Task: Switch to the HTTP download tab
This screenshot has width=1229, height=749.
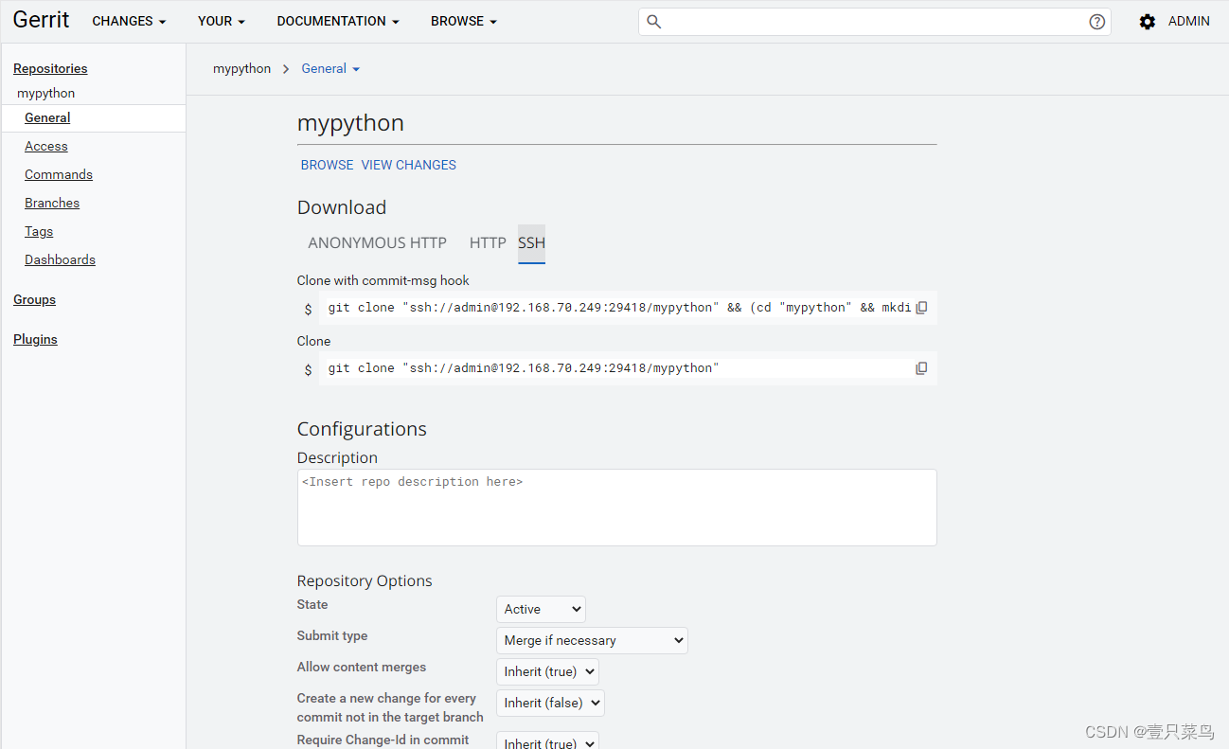Action: [x=488, y=243]
